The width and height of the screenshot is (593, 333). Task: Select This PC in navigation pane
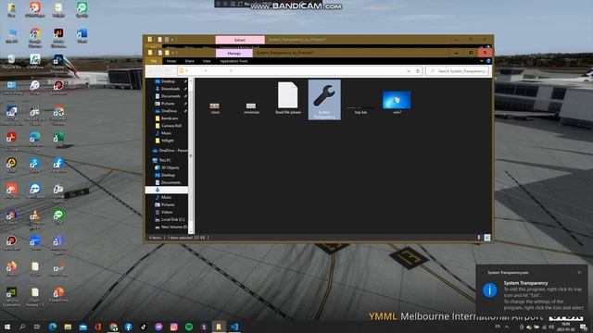(x=164, y=160)
